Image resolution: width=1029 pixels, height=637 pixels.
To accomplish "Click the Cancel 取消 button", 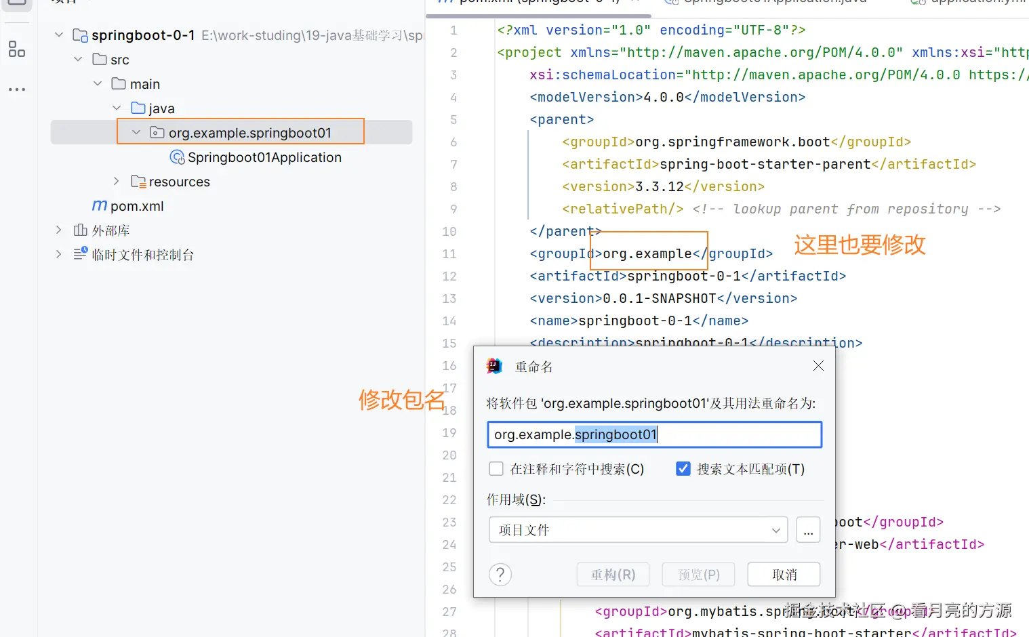I will click(x=784, y=575).
